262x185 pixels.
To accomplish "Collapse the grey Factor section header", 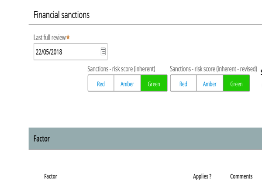I will [145, 139].
